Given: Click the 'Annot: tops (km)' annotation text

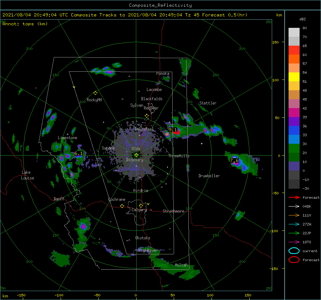Looking at the screenshot, I should pyautogui.click(x=25, y=24).
